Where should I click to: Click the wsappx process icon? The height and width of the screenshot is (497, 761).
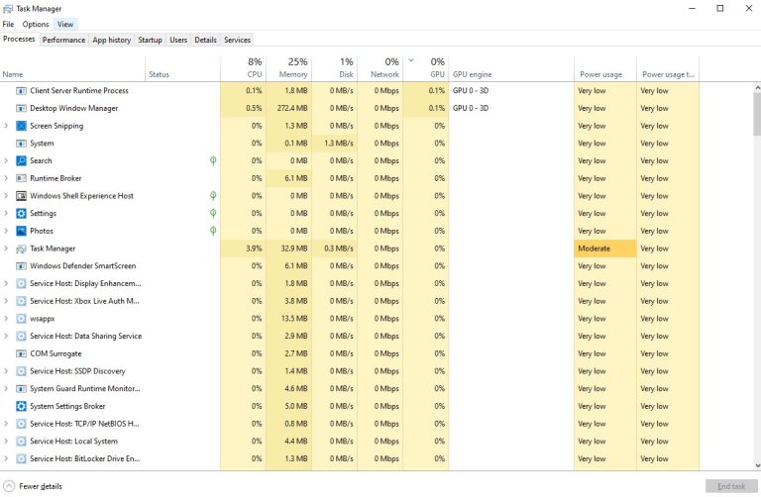click(21, 319)
